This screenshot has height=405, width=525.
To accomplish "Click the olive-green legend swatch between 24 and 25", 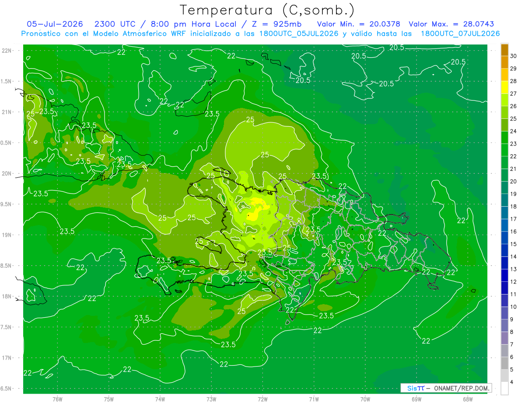I will point(504,125).
